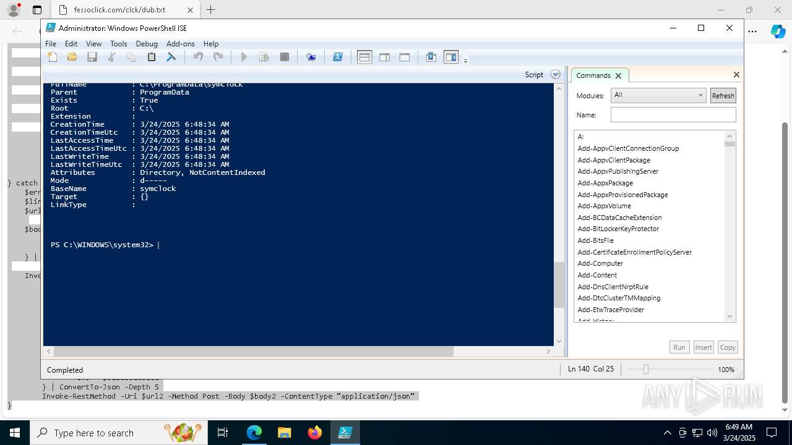This screenshot has width=792, height=445.
Task: Click the Refresh modules button
Action: [x=723, y=95]
